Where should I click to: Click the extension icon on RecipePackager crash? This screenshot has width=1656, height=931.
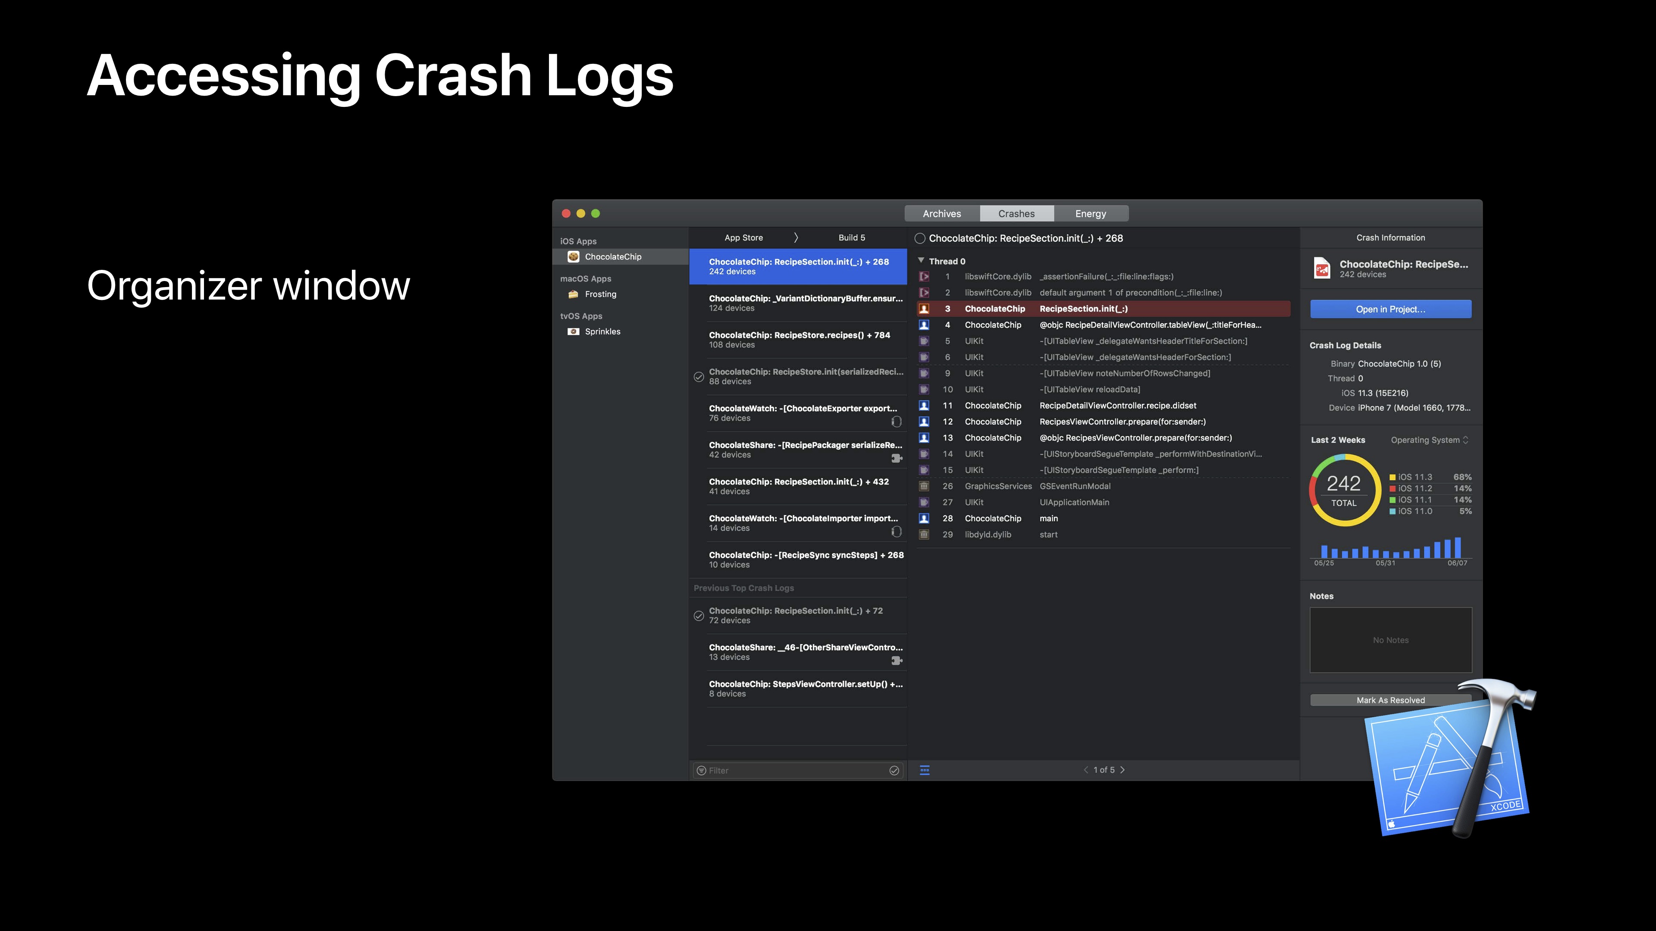(896, 458)
